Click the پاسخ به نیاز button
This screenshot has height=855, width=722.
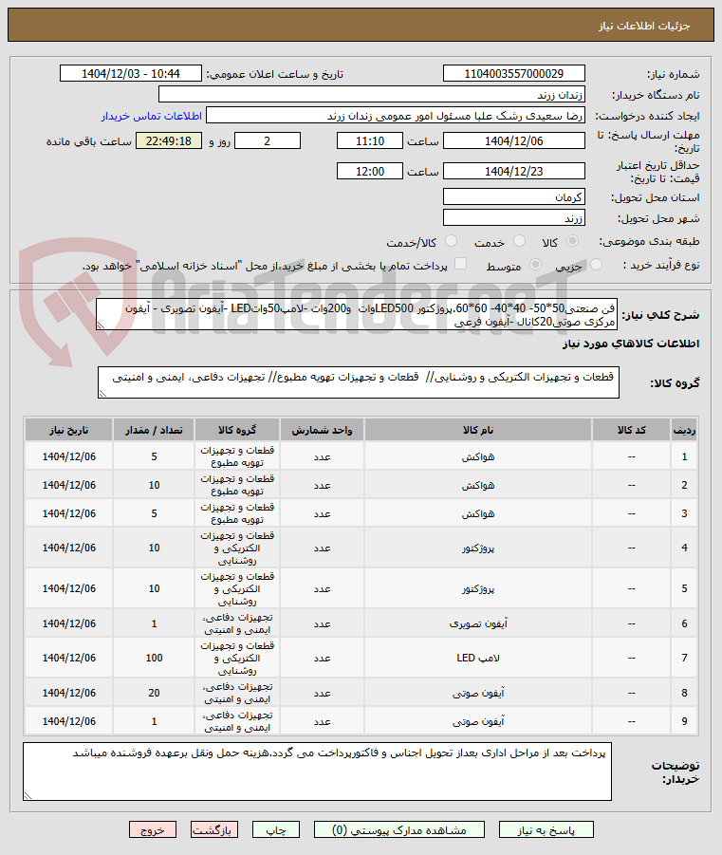546,830
